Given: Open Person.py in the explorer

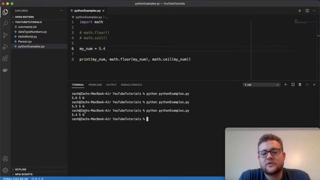Looking at the screenshot, I should pyautogui.click(x=25, y=41).
